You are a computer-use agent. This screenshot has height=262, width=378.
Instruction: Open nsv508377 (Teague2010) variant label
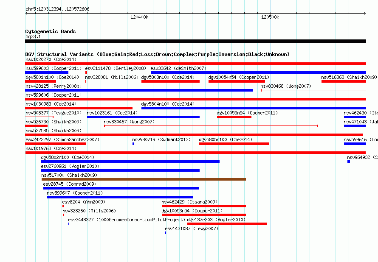(x=54, y=113)
